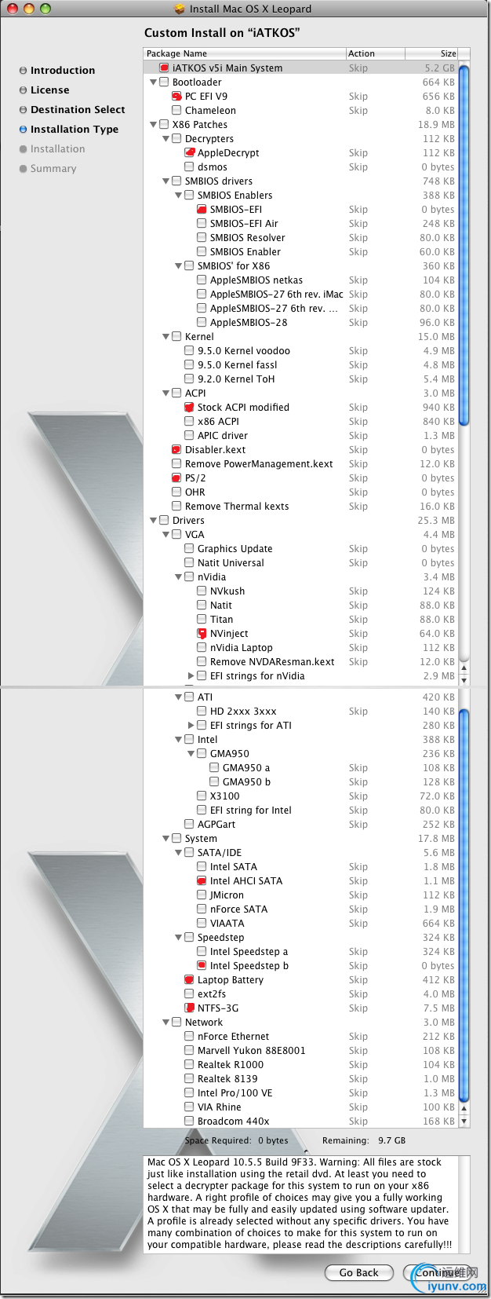491x1299 pixels.
Task: Sort by the Package Name column header
Action: 245,53
